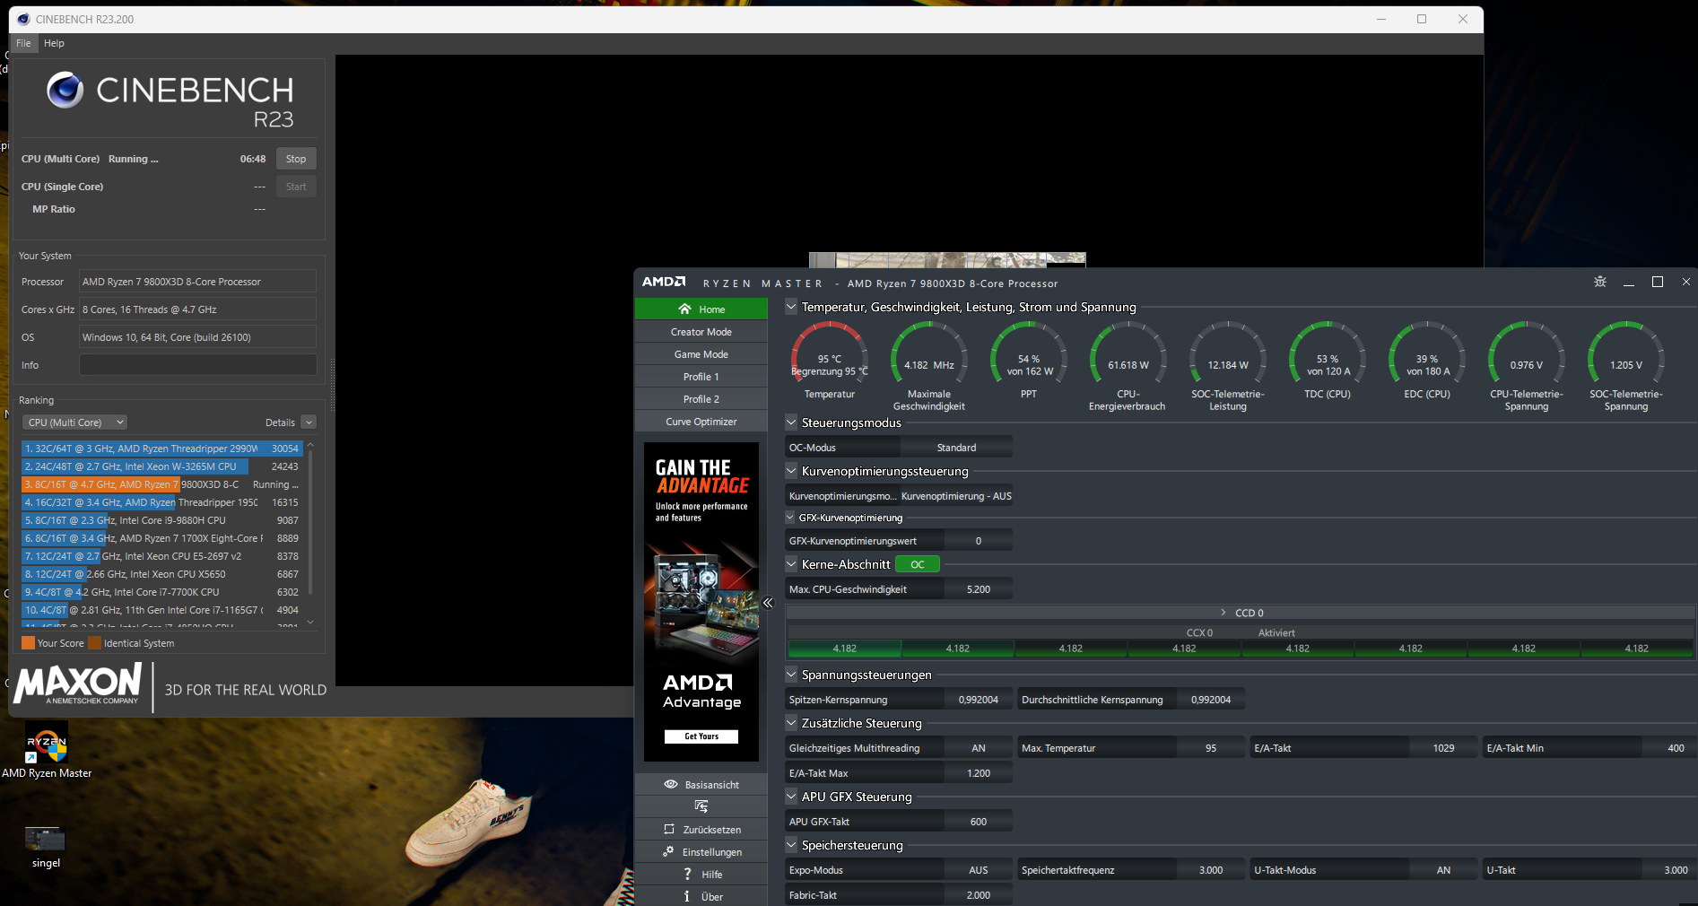The width and height of the screenshot is (1698, 906).
Task: Collapse the Kerne-Abschnitt section
Action: [791, 564]
